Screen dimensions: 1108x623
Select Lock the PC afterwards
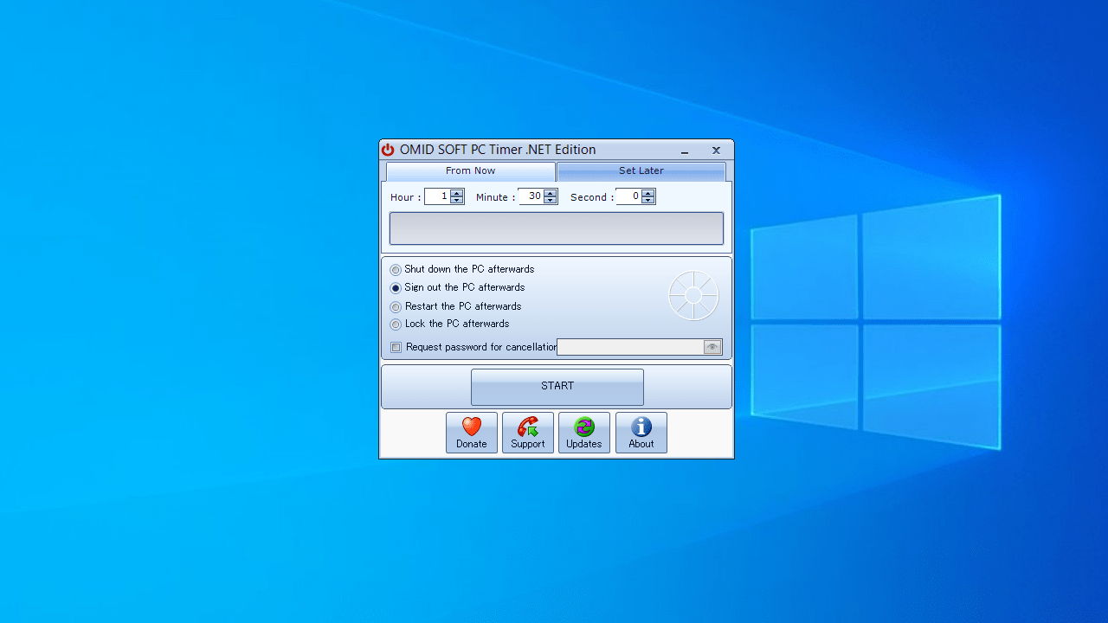coord(396,324)
